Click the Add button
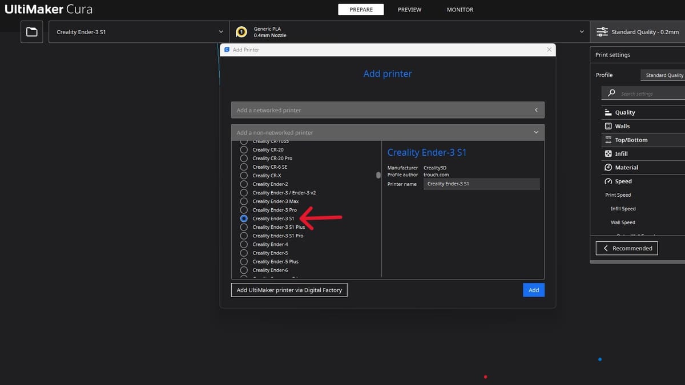 point(534,290)
